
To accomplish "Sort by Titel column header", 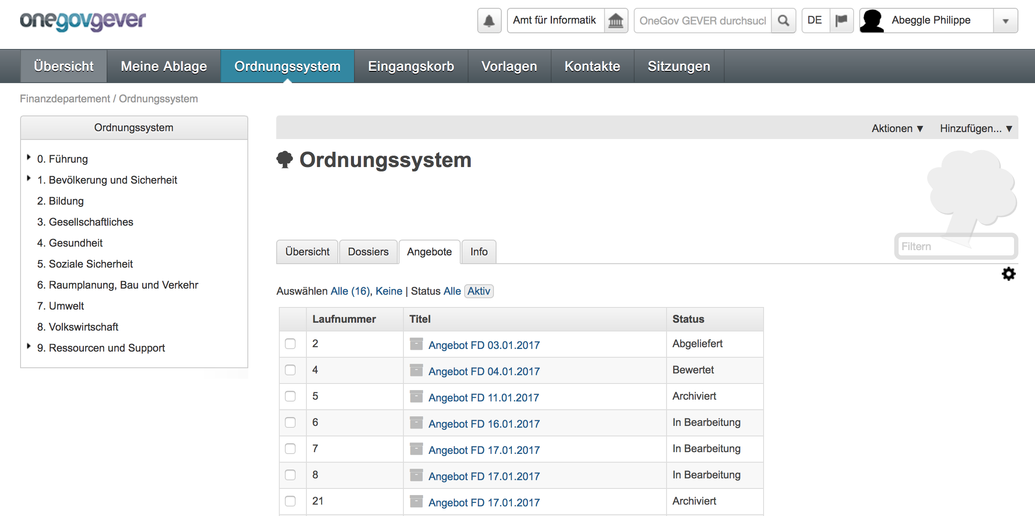I will (x=535, y=319).
